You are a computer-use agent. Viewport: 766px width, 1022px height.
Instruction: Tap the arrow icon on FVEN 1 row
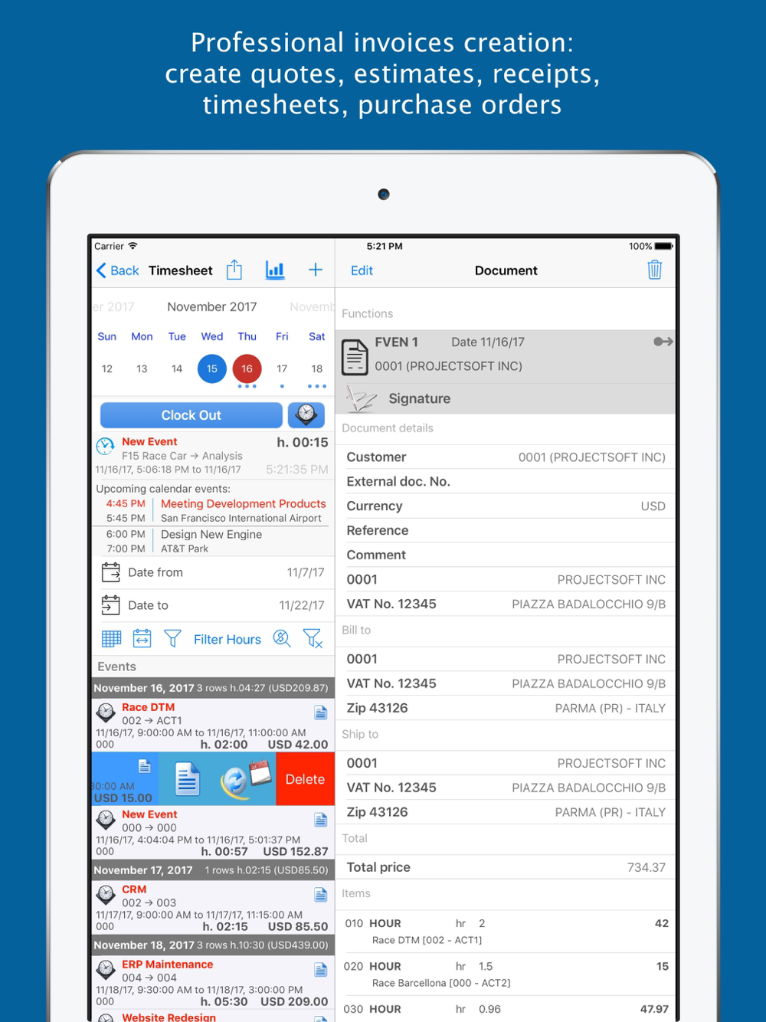[x=663, y=342]
